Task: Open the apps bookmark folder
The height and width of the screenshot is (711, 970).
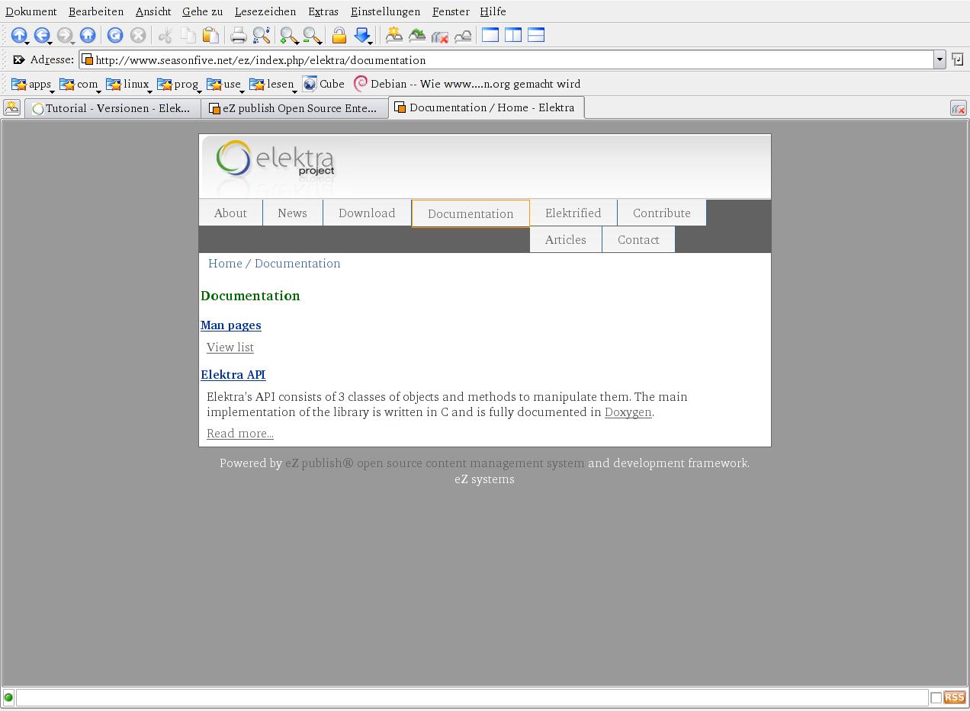Action: [33, 84]
